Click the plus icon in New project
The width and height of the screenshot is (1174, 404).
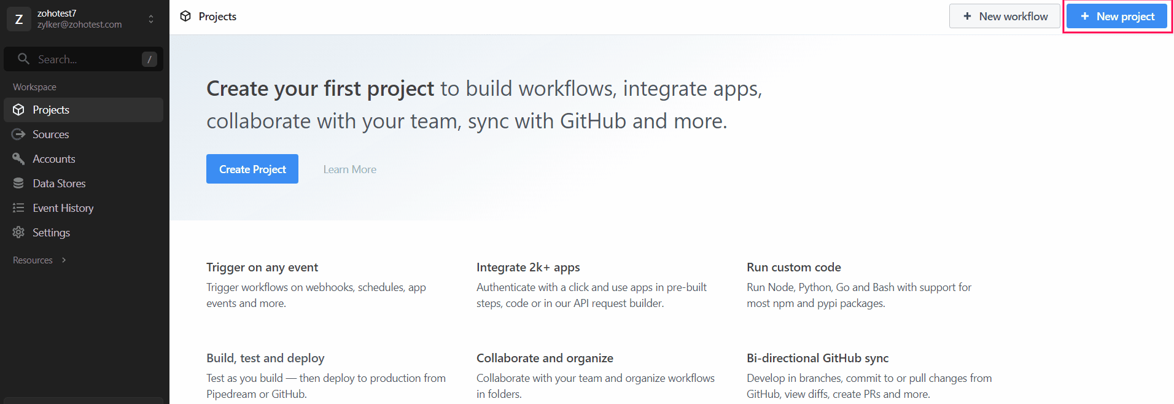tap(1085, 17)
